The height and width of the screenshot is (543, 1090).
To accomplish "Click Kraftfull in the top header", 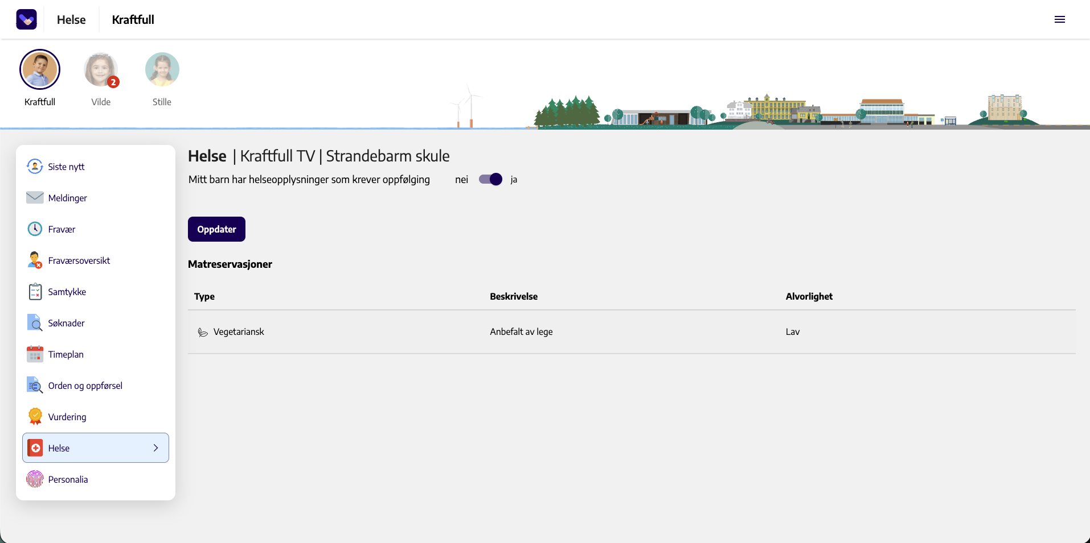I will pyautogui.click(x=133, y=20).
